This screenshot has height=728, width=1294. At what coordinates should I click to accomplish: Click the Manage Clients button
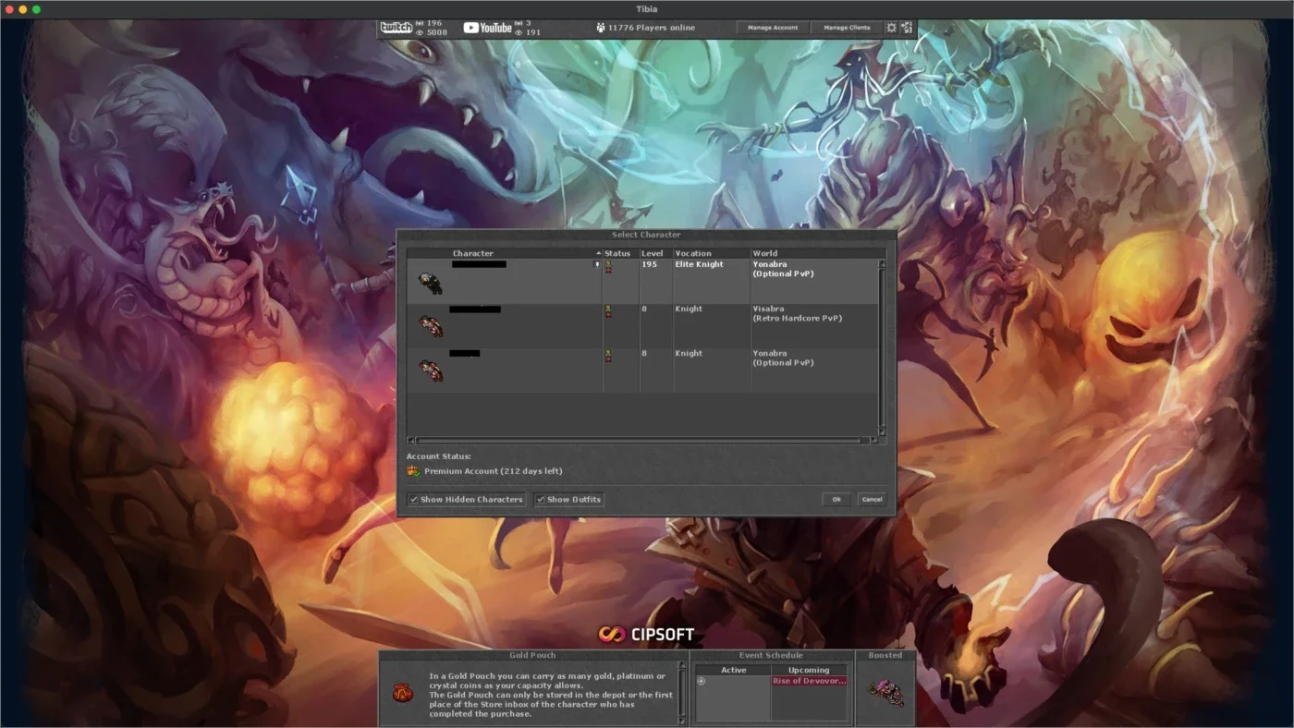847,28
